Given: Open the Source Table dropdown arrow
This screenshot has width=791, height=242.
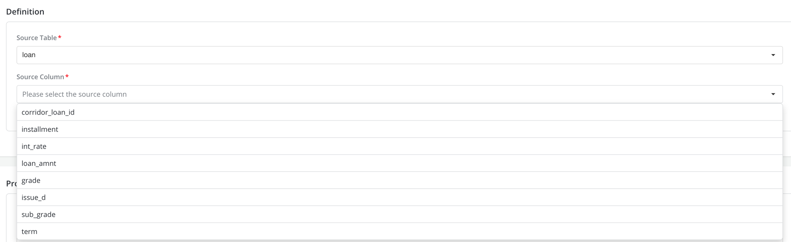Looking at the screenshot, I should coord(773,55).
